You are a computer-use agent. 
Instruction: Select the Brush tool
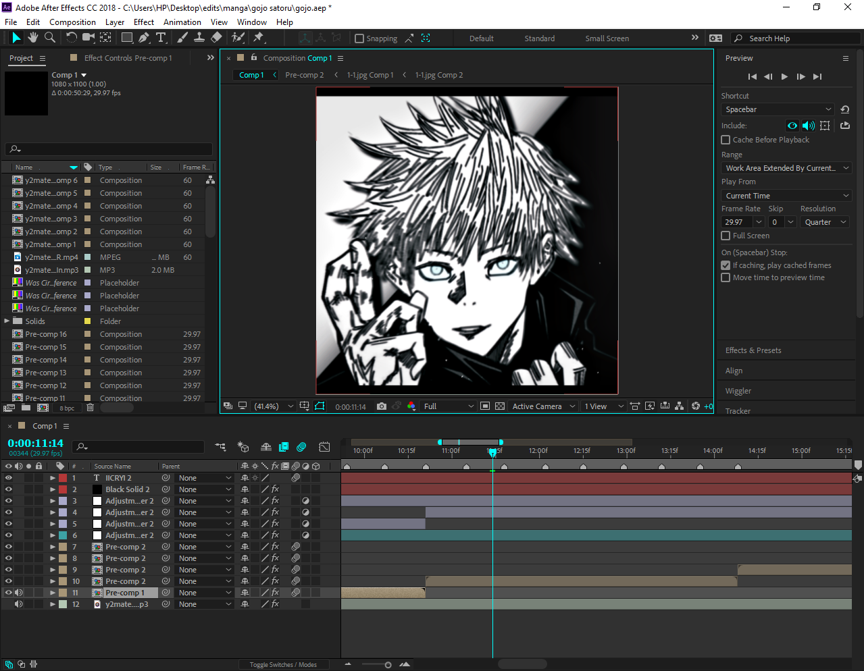pyautogui.click(x=182, y=38)
